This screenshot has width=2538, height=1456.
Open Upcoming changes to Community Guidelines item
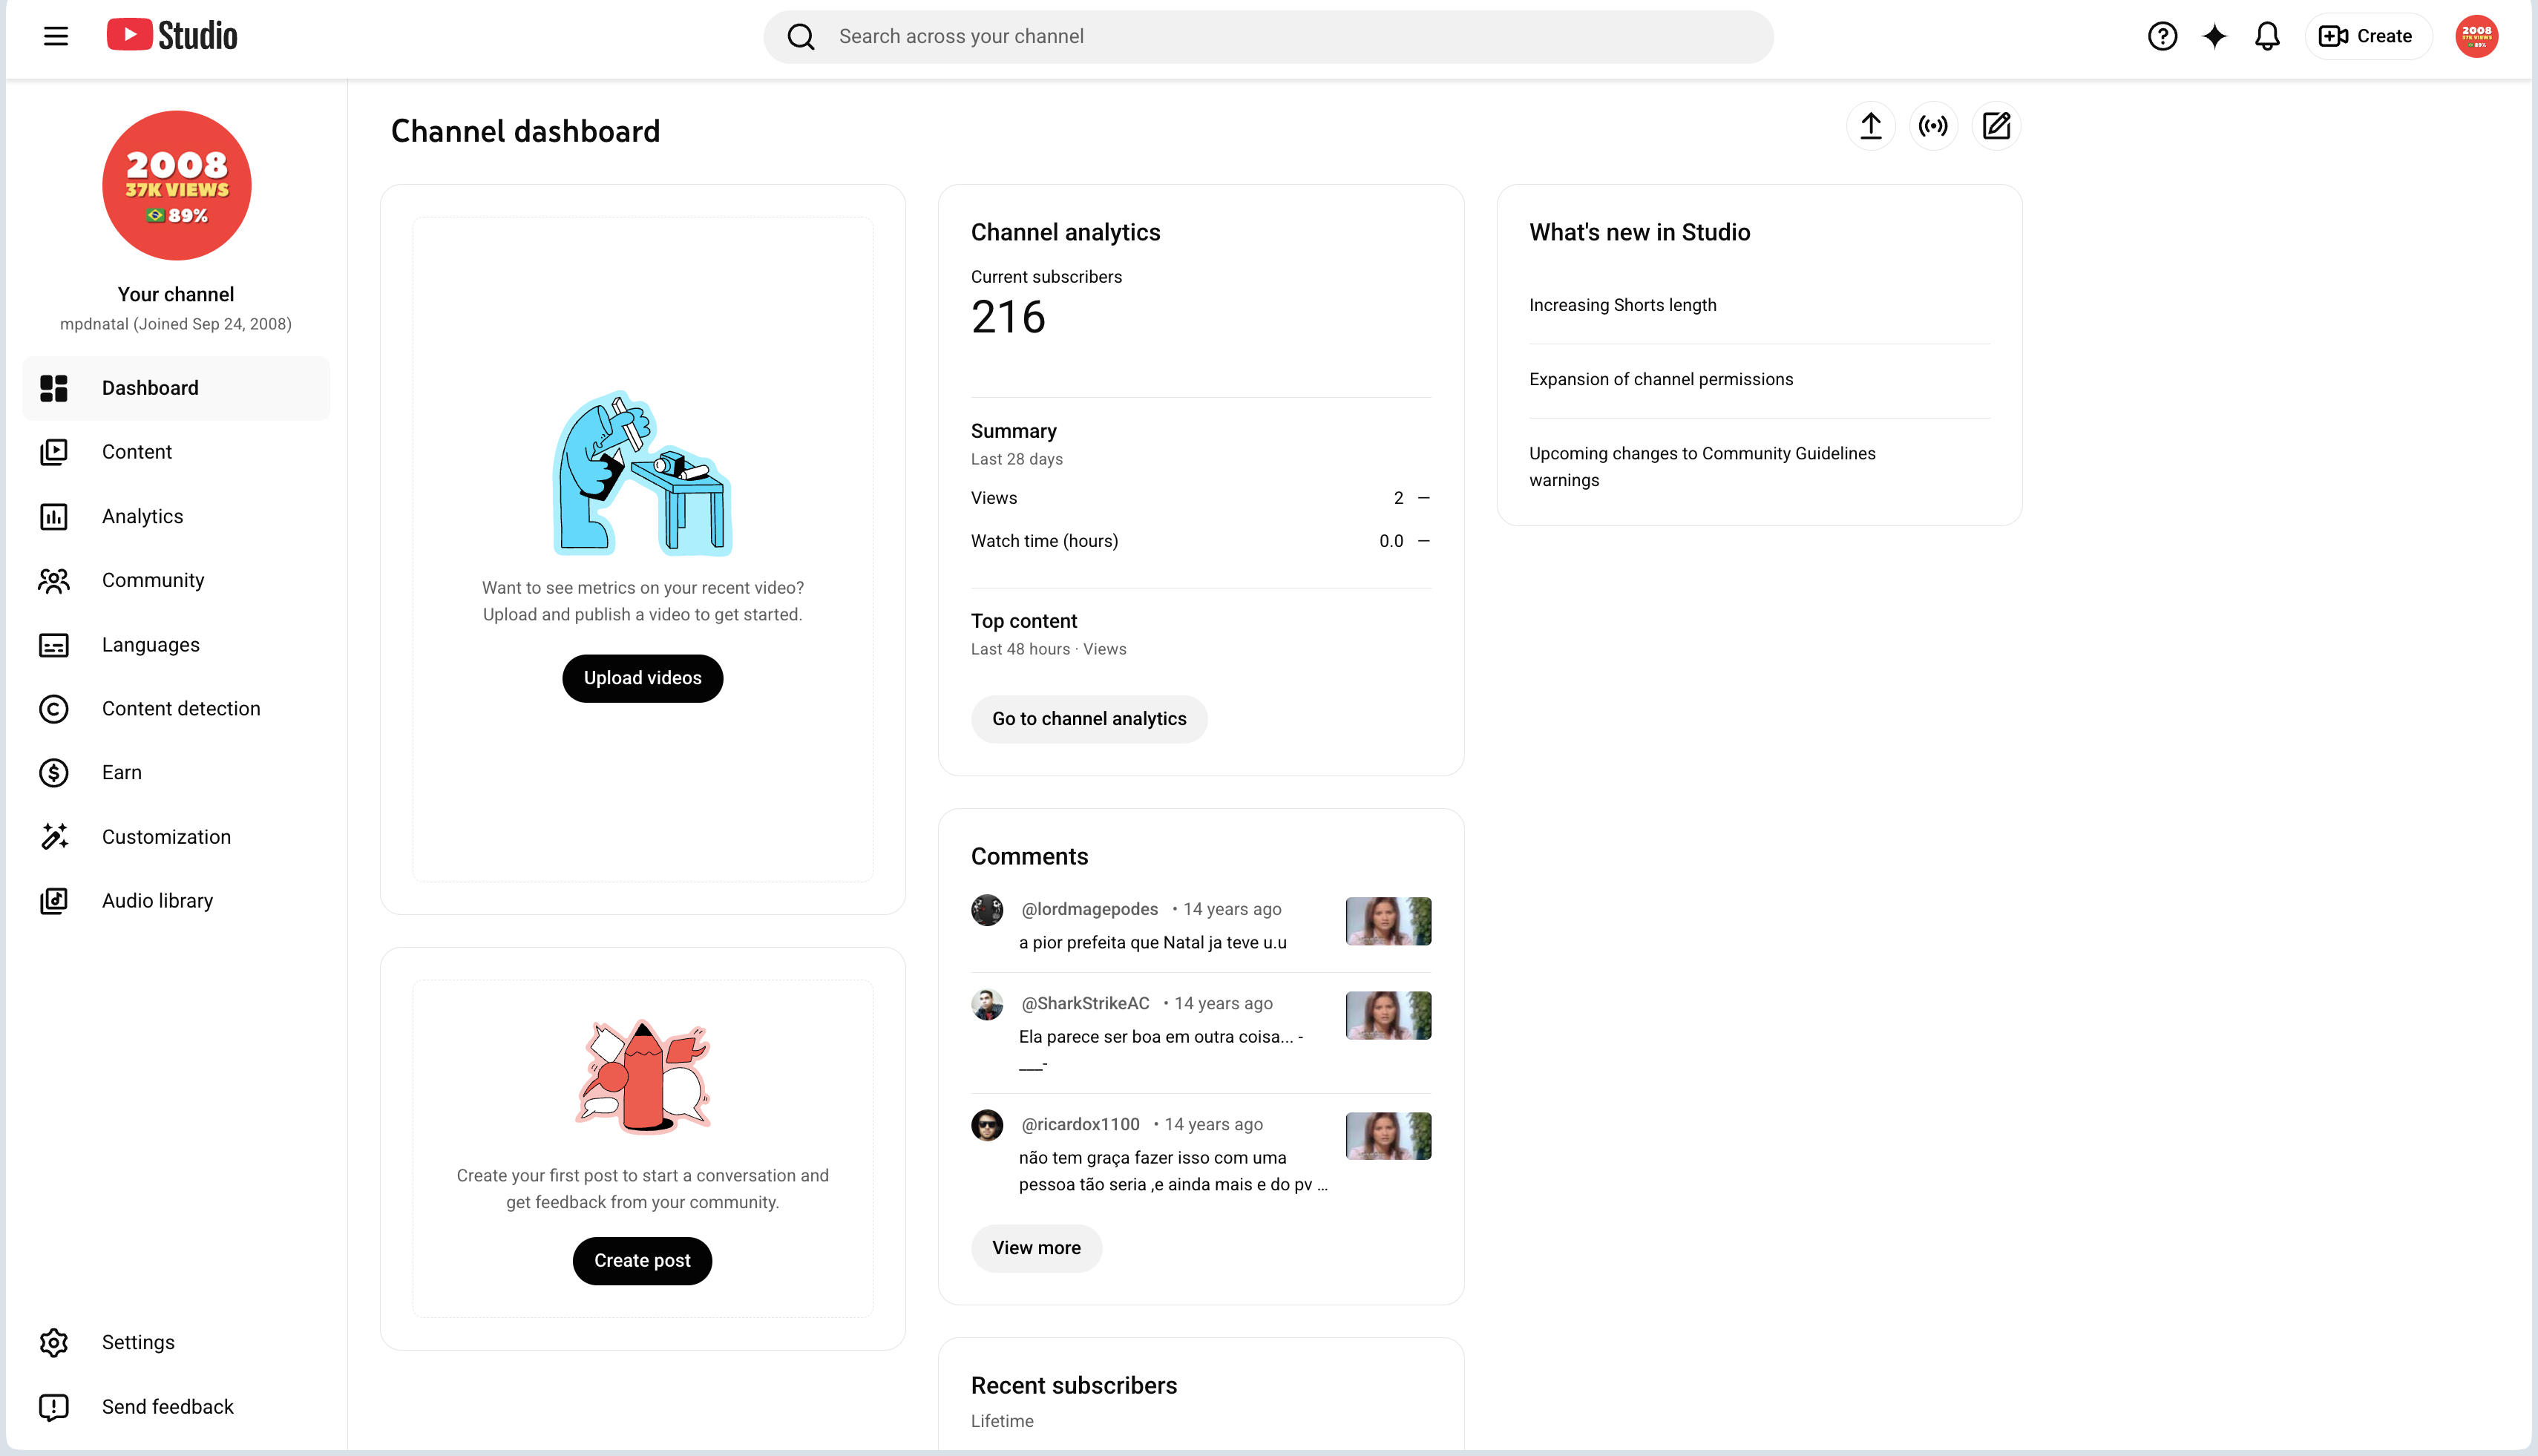coord(1702,466)
